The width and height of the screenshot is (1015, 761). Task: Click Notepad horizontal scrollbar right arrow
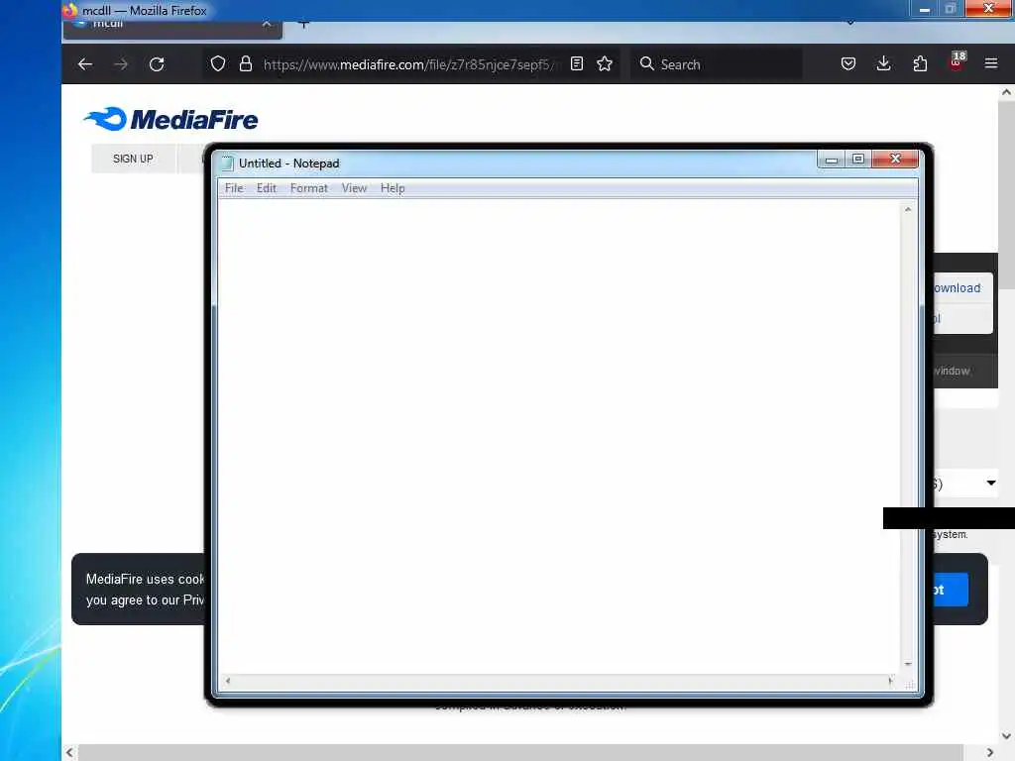point(891,681)
